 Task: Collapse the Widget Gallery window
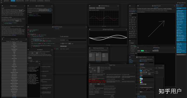130,57
